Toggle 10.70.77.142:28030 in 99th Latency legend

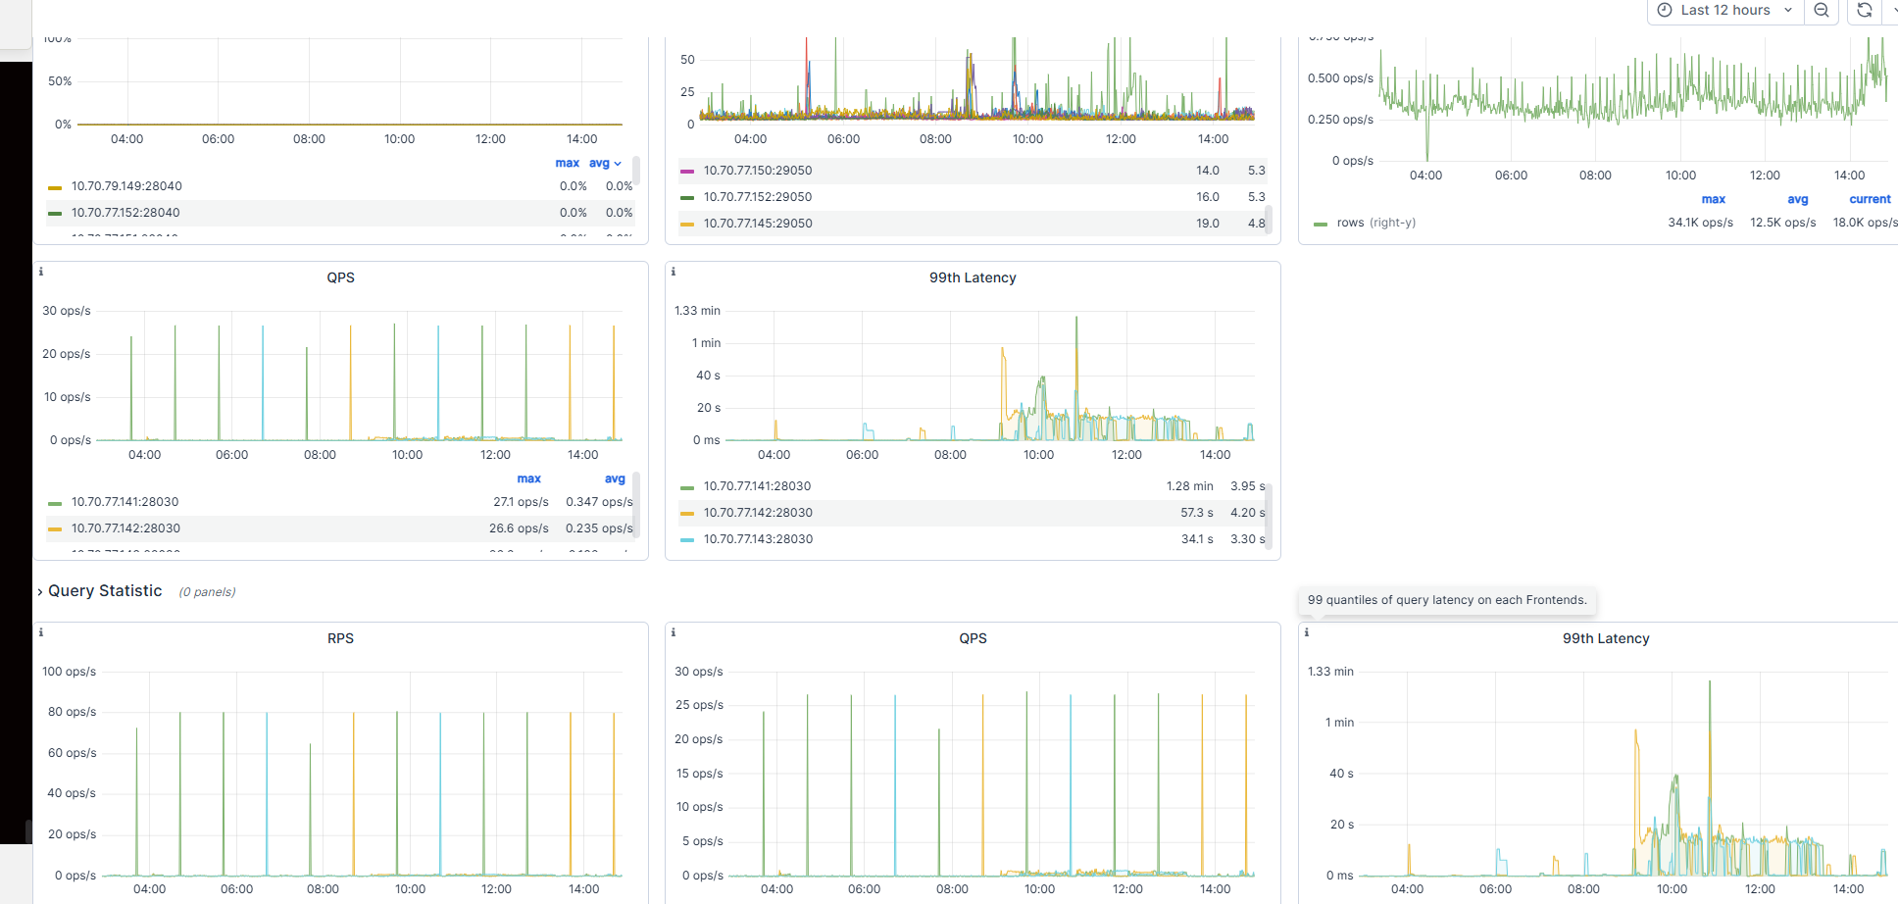pos(758,513)
